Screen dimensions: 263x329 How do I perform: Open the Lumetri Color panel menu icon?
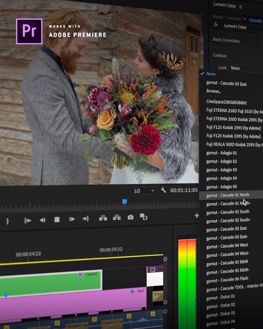coord(240,7)
